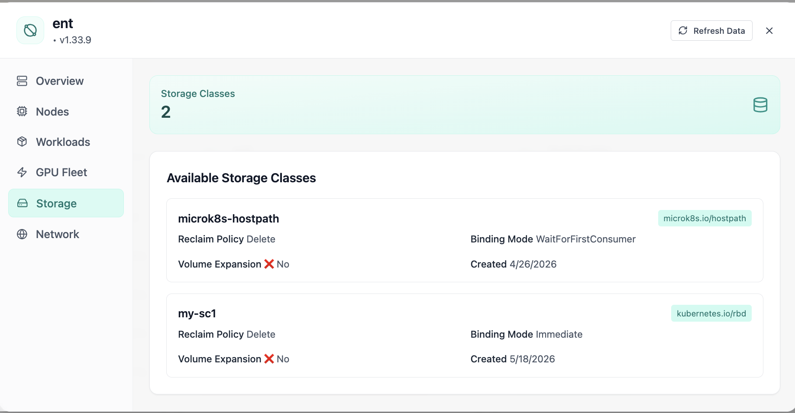Viewport: 795px width, 413px height.
Task: Click the Storage Classes card label
Action: [198, 94]
